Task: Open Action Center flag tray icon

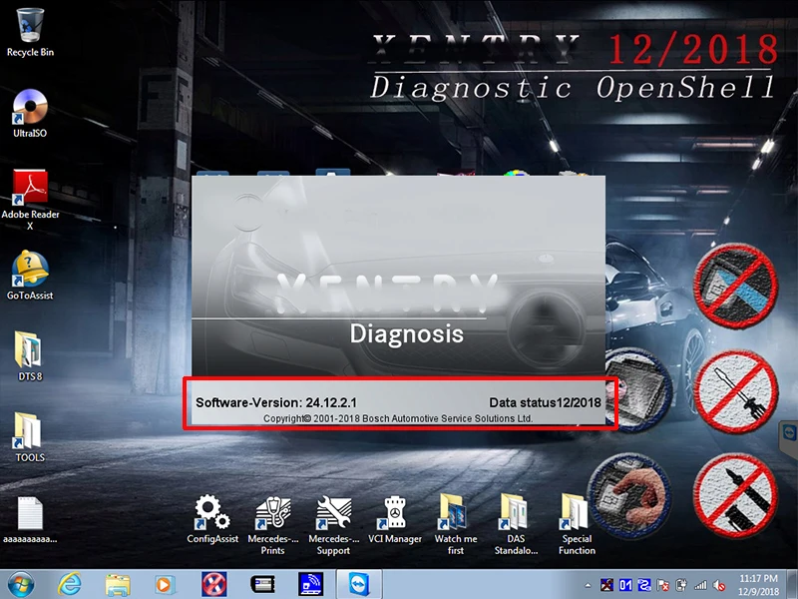Action: point(663,585)
